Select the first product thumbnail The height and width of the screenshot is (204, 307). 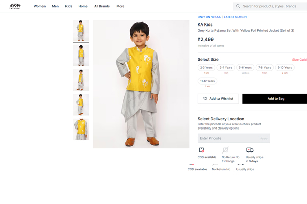pos(81,31)
